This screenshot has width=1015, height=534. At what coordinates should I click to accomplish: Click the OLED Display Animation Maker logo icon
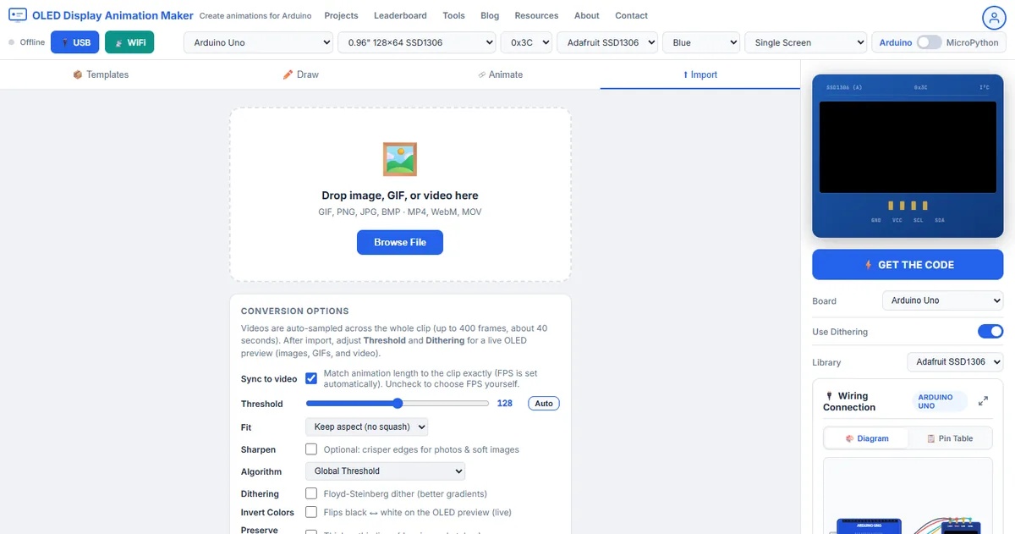18,15
